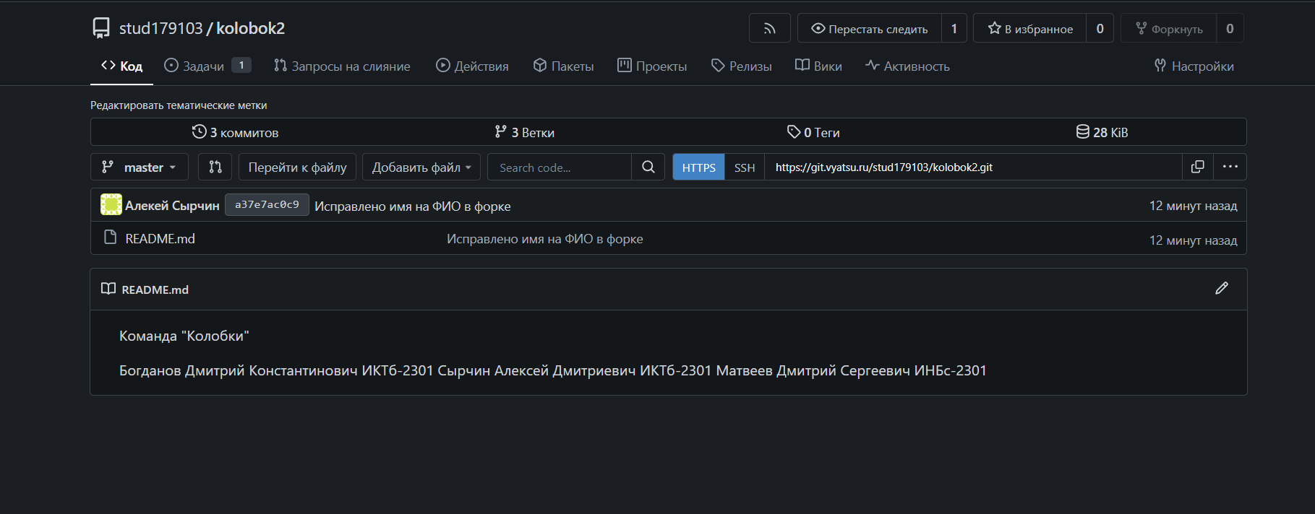Switch clone URL to SSH
Image resolution: width=1315 pixels, height=514 pixels.
pos(744,167)
